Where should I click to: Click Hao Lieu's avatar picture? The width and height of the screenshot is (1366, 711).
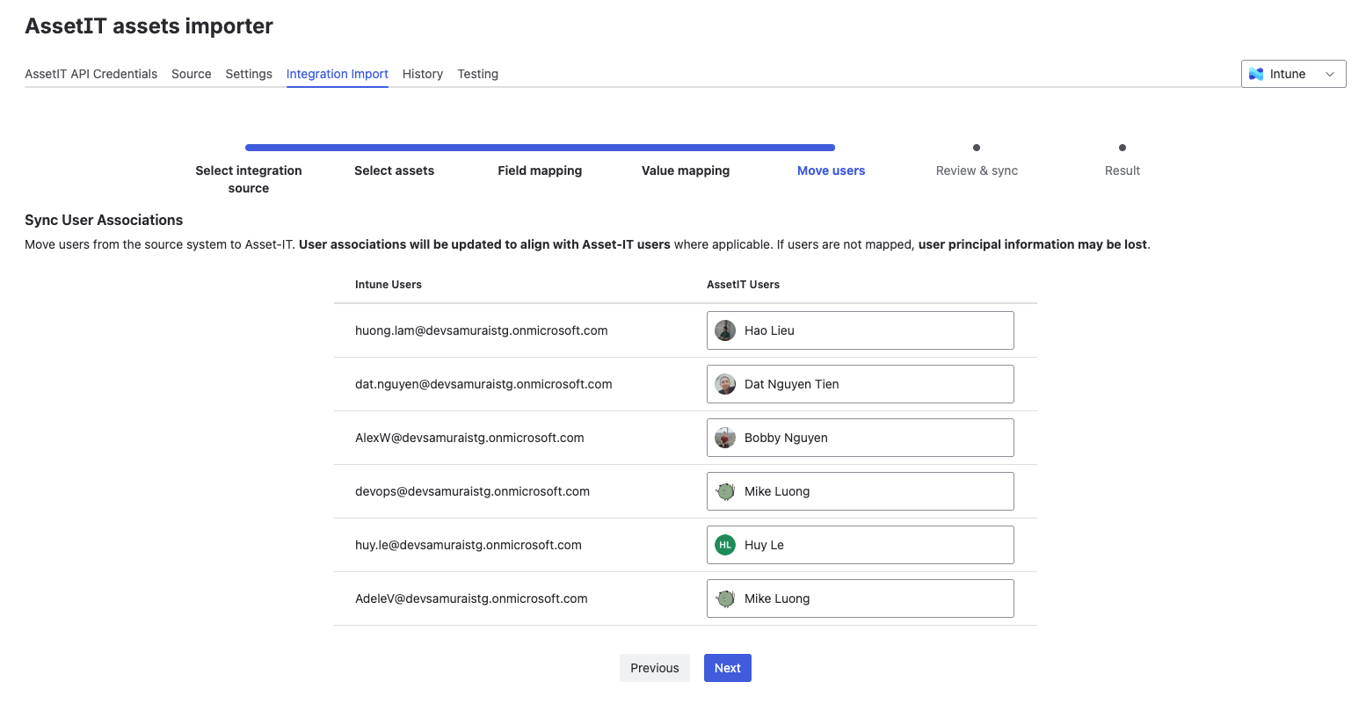725,330
